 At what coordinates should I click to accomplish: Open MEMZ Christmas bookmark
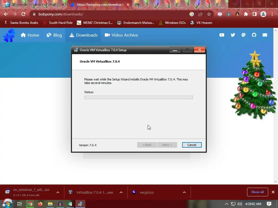tap(95, 23)
